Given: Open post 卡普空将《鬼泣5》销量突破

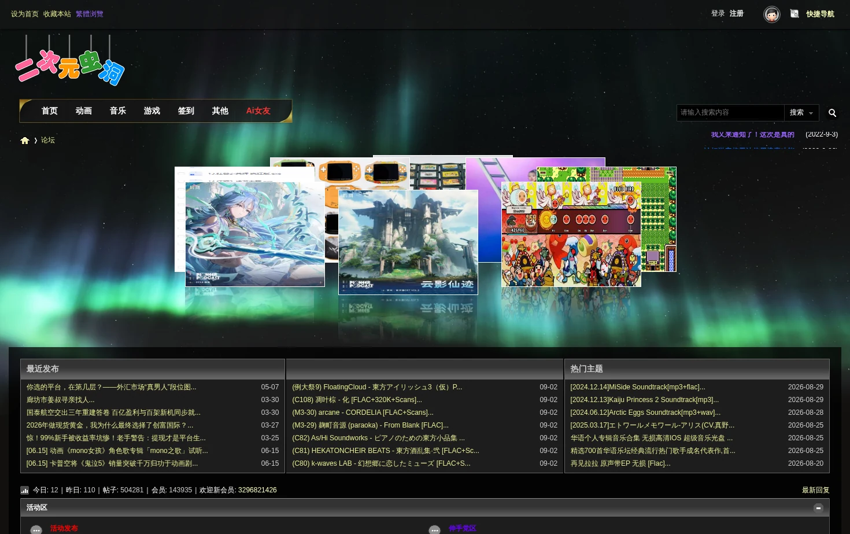Looking at the screenshot, I should coord(112,463).
